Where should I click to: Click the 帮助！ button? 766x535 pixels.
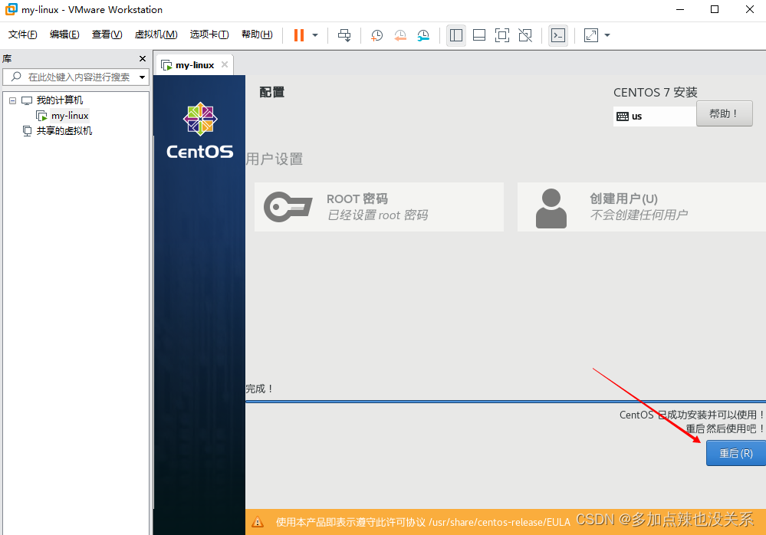(724, 113)
